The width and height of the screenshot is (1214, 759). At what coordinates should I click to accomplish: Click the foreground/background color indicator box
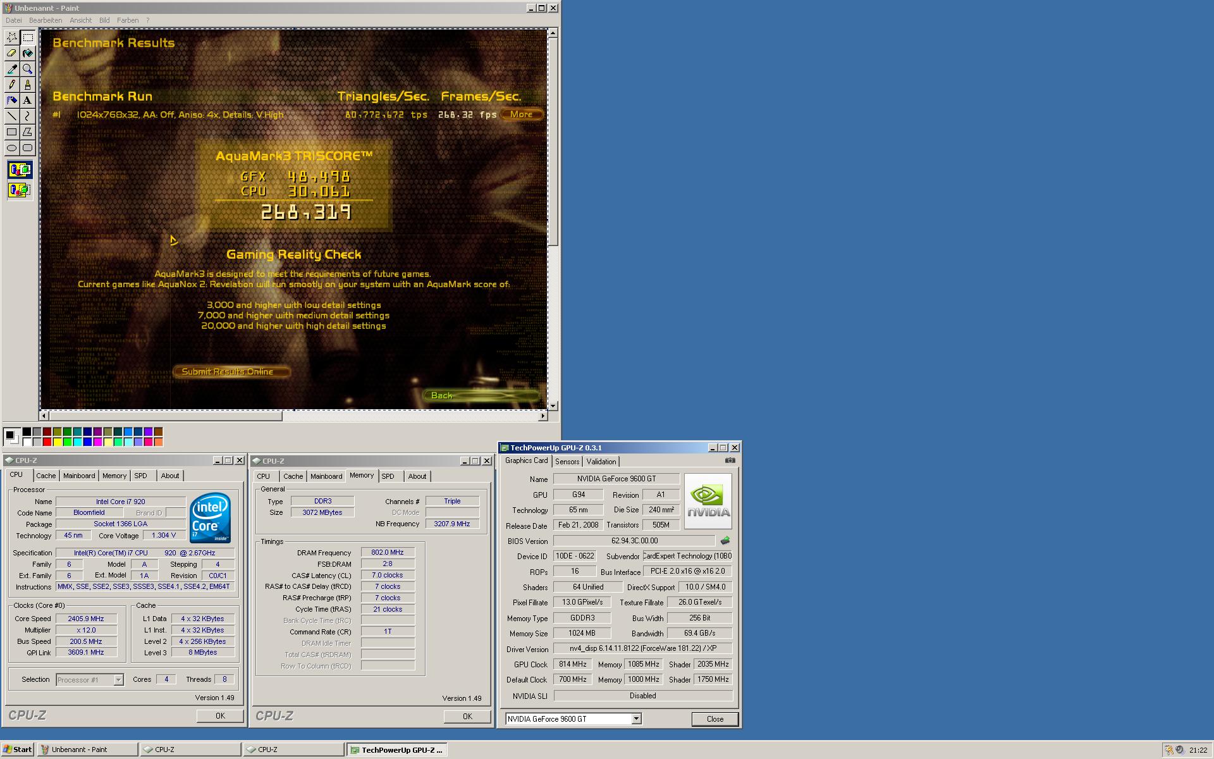[11, 436]
